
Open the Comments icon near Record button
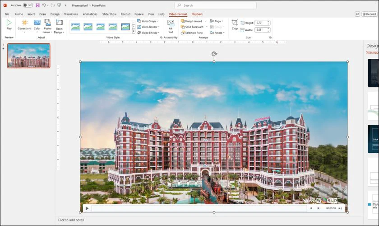click(x=357, y=14)
